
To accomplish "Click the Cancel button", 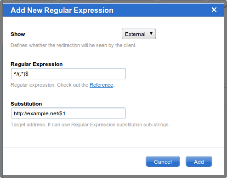I will pyautogui.click(x=163, y=161).
